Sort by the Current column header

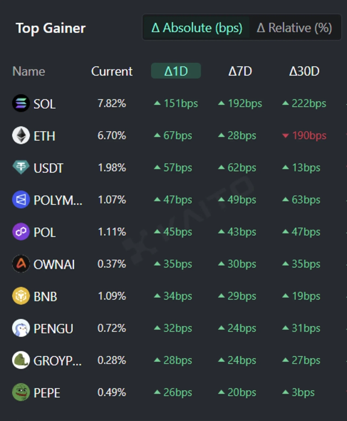[111, 71]
